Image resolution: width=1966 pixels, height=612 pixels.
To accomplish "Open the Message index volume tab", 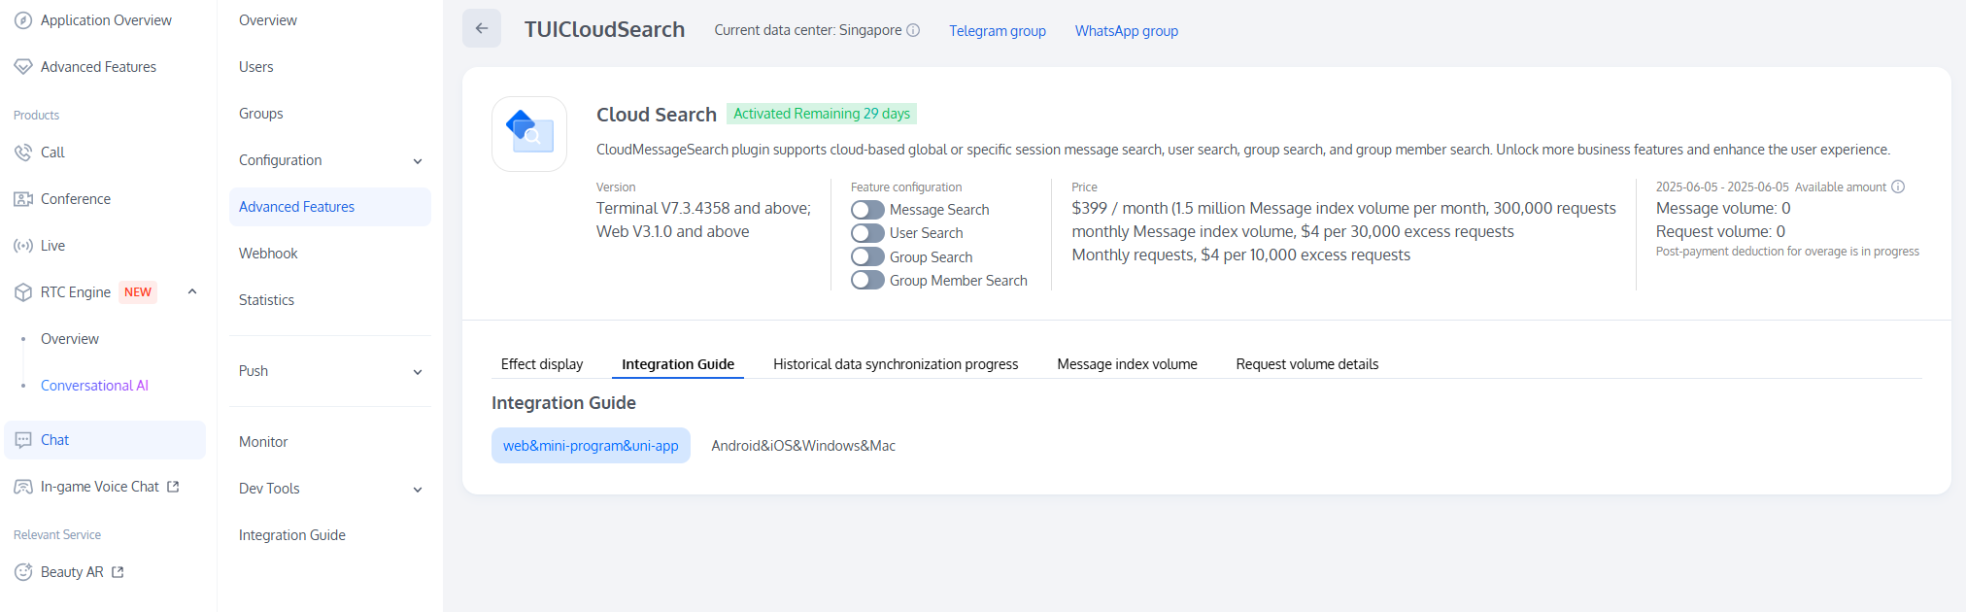I will click(1127, 364).
